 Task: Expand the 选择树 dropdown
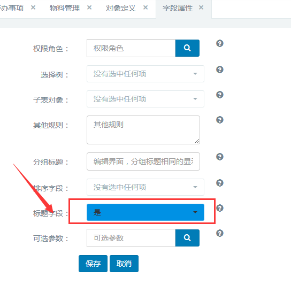click(x=145, y=74)
